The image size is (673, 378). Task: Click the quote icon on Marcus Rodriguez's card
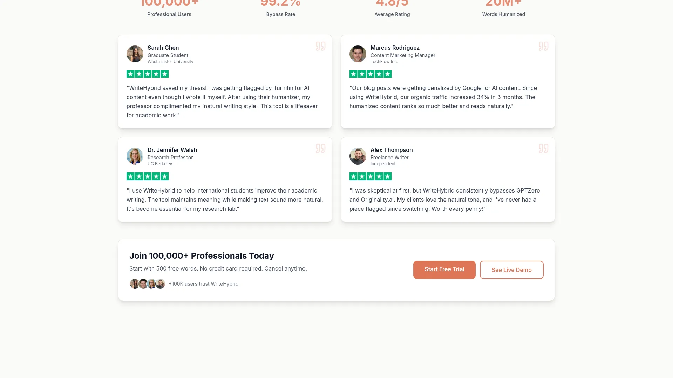[544, 46]
